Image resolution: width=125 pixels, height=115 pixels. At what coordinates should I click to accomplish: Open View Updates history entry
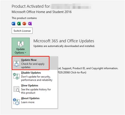35,89
